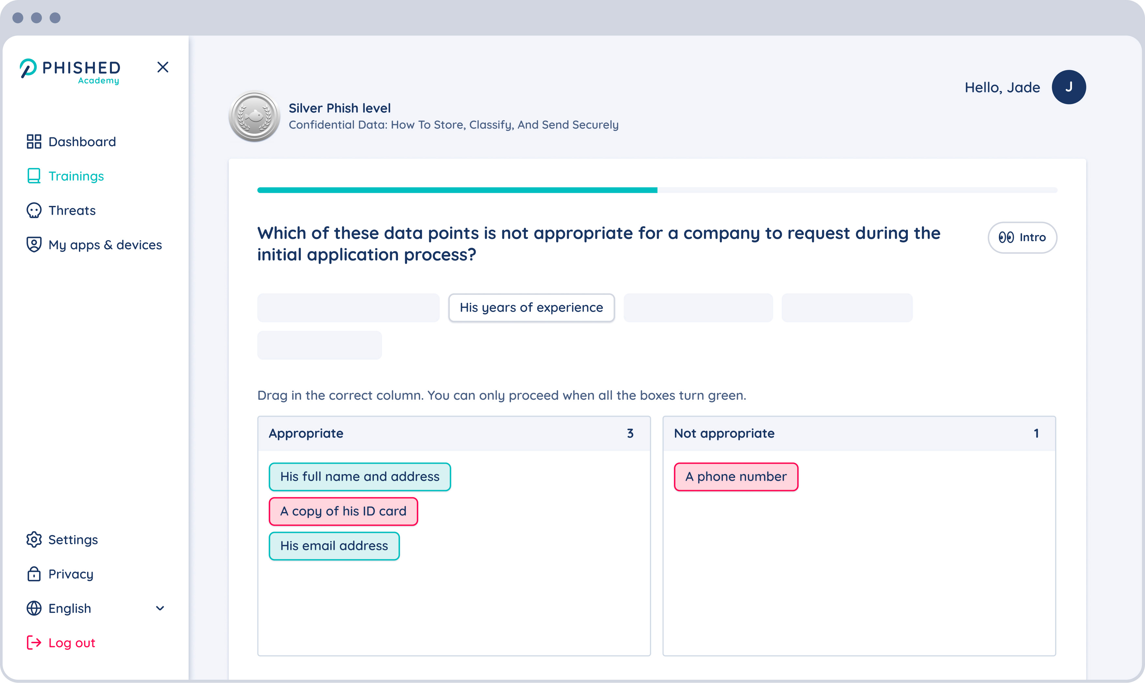Viewport: 1145px width, 683px height.
Task: Select Log out from the sidebar
Action: 71,643
